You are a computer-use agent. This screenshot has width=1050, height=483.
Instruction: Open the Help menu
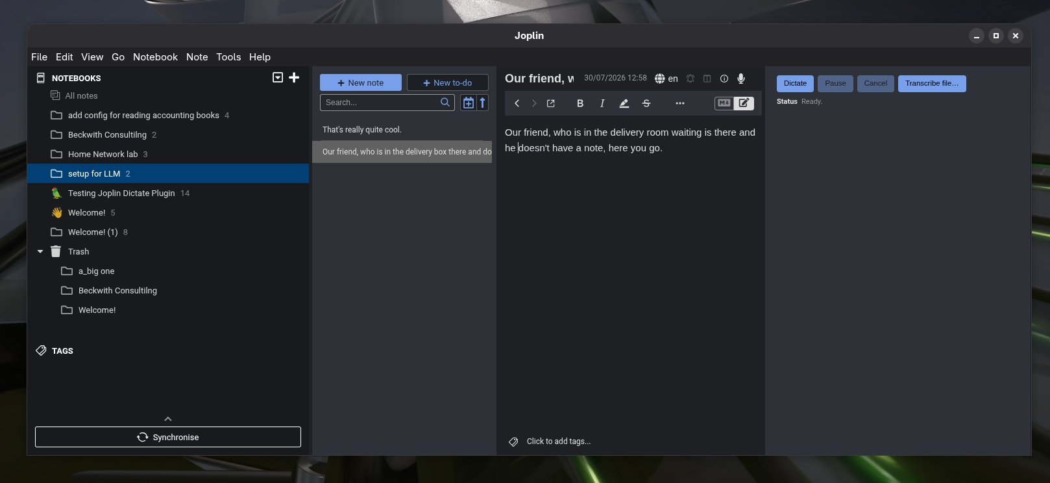(260, 57)
